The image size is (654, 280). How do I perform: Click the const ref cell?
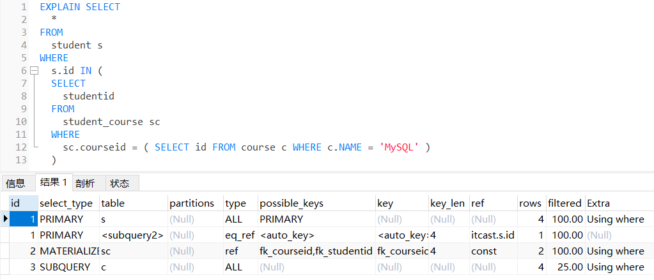[x=493, y=251]
